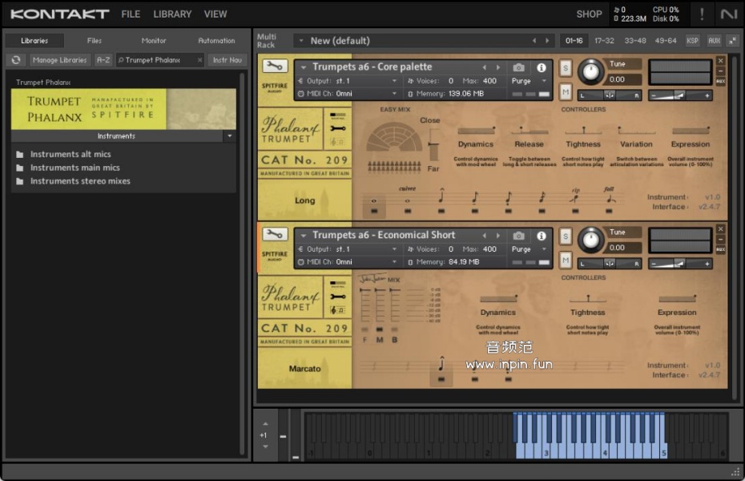Open the Instruments main mics folder
This screenshot has width=745, height=481.
point(74,168)
